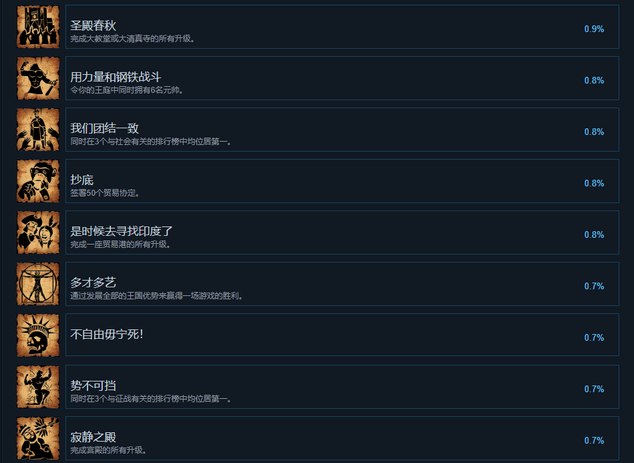634x463 pixels.
Task: Click the 多才多艺 achievement title
Action: (93, 282)
